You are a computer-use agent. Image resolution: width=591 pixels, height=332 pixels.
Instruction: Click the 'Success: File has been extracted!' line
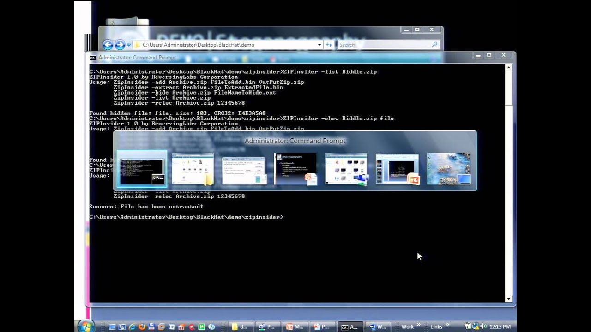[x=146, y=207]
